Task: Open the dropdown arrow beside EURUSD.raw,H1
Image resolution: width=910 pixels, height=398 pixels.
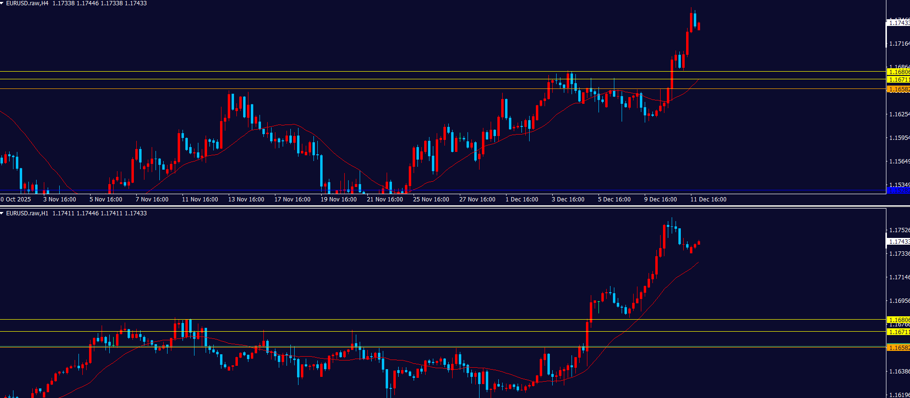Action: (2, 213)
